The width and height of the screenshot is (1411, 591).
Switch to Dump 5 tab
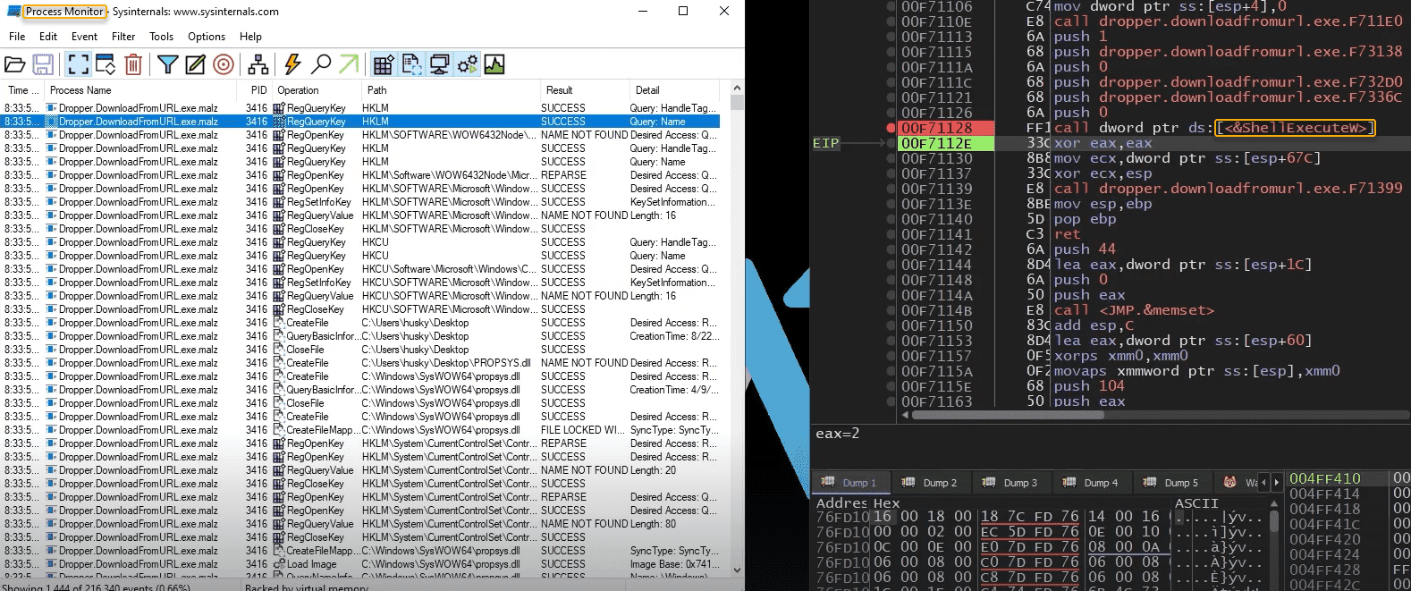(1170, 483)
